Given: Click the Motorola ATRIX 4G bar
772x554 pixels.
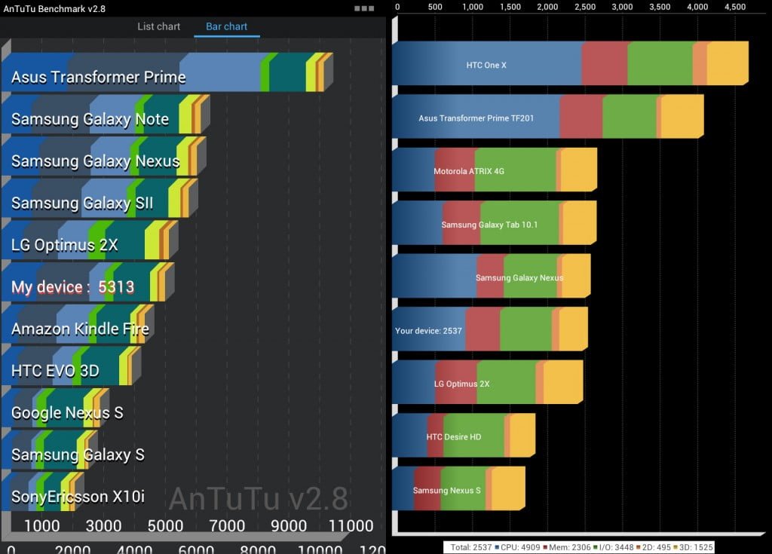Looking at the screenshot, I should pyautogui.click(x=492, y=171).
